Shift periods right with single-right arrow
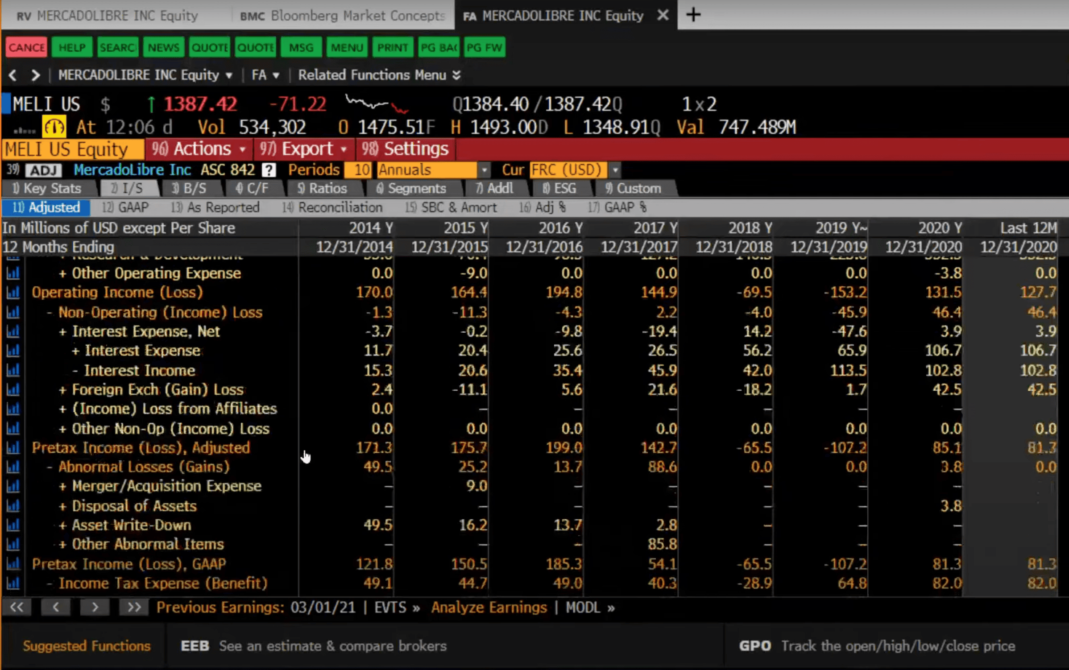The width and height of the screenshot is (1069, 670). coord(95,608)
